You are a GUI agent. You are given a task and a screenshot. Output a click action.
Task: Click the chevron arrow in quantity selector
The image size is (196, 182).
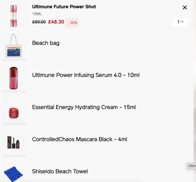(182, 22)
